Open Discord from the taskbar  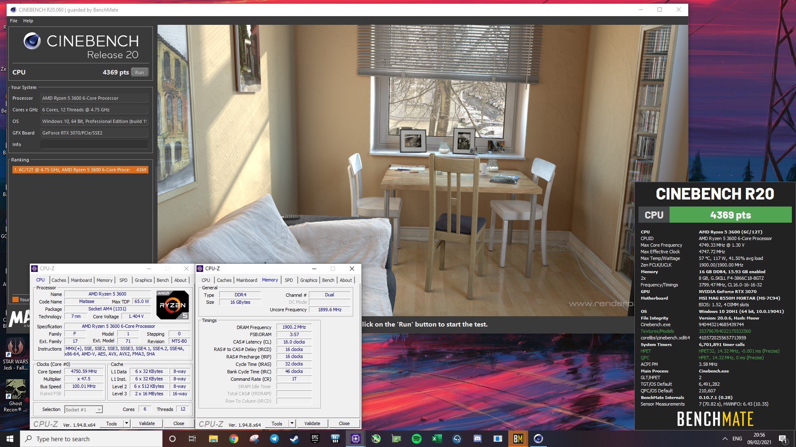(477, 439)
